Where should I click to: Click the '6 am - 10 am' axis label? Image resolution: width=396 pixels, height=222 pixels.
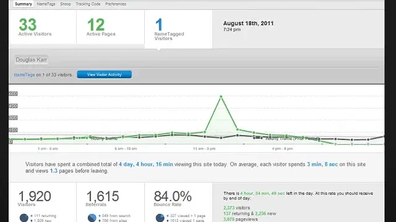(x=126, y=149)
